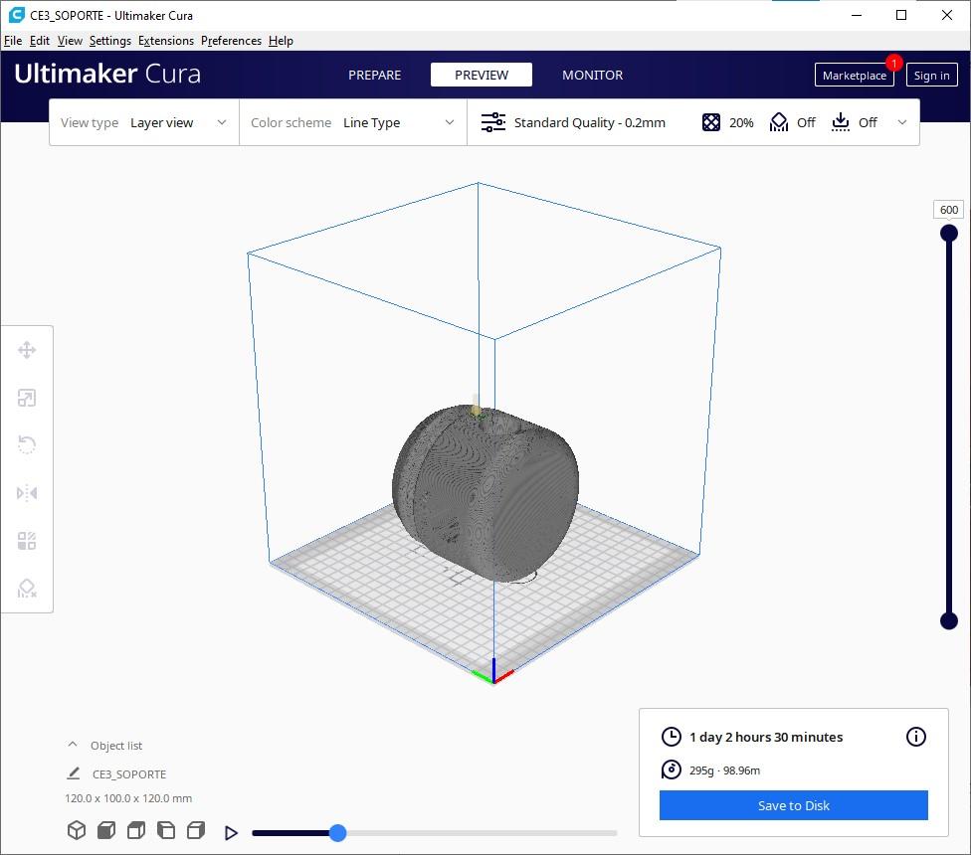Switch to left side view camera icon

tap(166, 830)
